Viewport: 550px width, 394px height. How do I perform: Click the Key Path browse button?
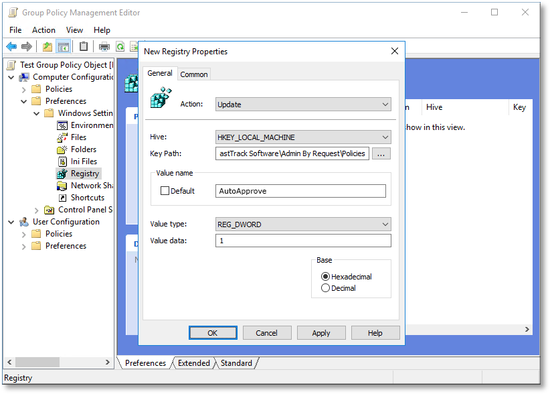[x=381, y=153]
